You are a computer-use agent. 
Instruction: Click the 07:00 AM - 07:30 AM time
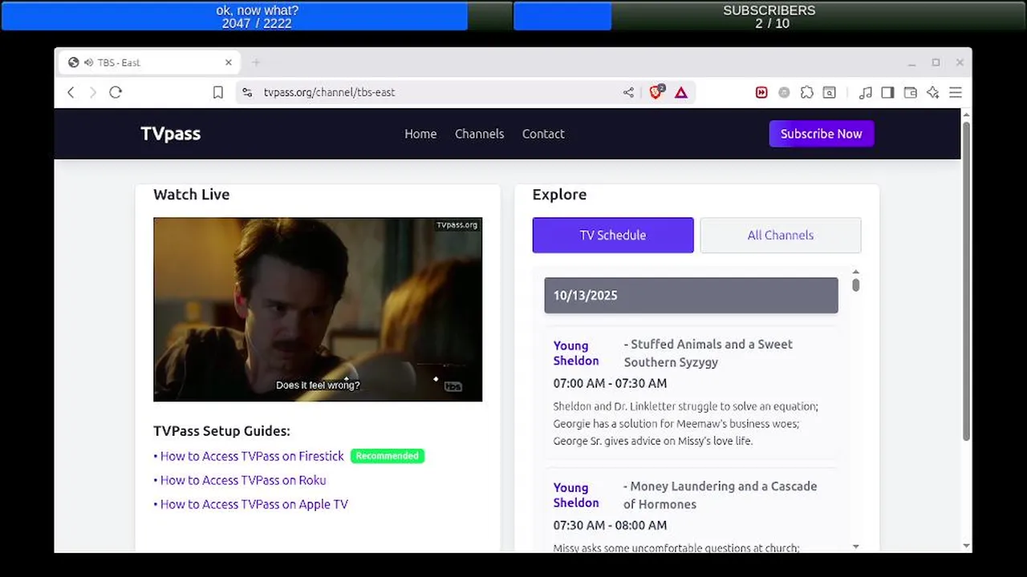[610, 383]
